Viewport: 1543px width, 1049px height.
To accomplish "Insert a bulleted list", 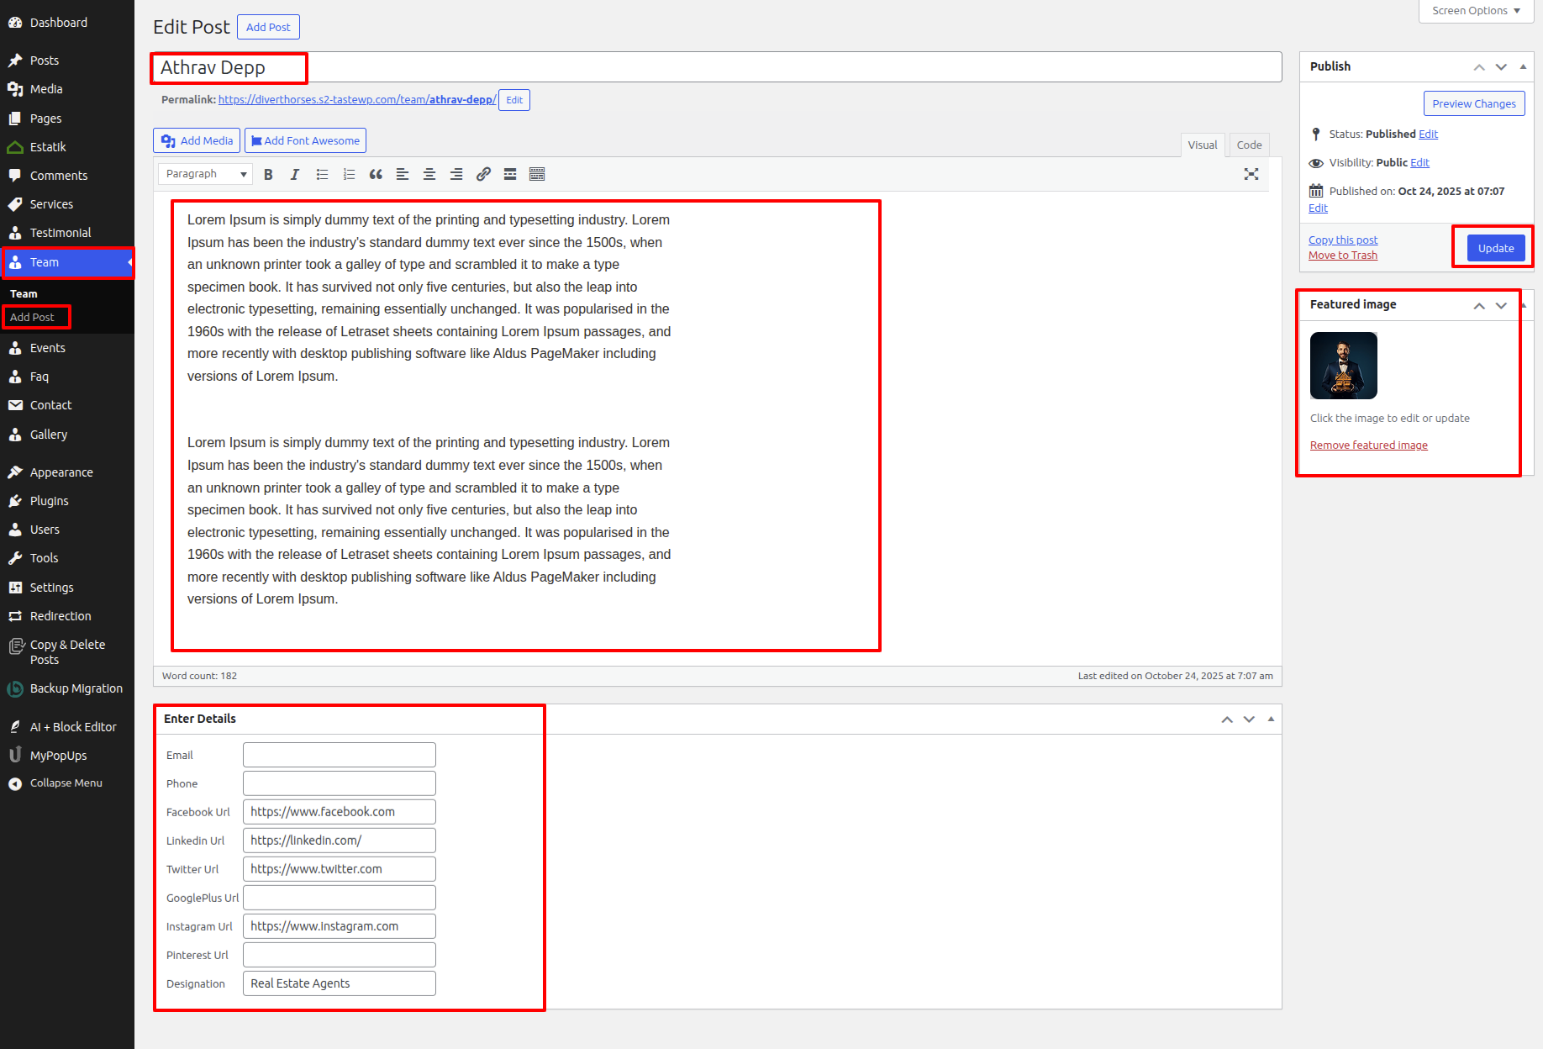I will click(x=322, y=174).
